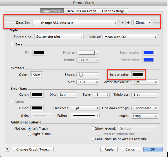Open the Lines Style dropdown
The height and width of the screenshot is (157, 168).
pos(42,115)
